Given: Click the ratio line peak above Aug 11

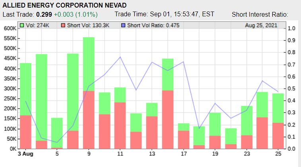Looking at the screenshot, I should coord(120,57).
